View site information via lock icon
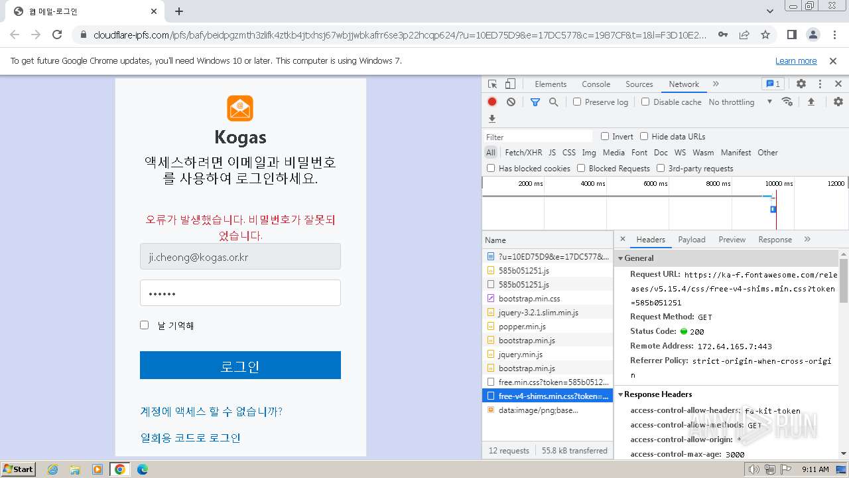This screenshot has width=849, height=478. pyautogui.click(x=83, y=35)
